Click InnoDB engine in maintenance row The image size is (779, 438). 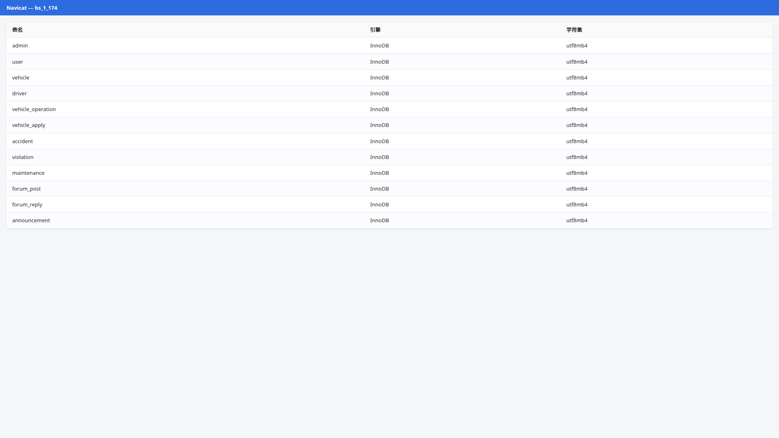379,173
